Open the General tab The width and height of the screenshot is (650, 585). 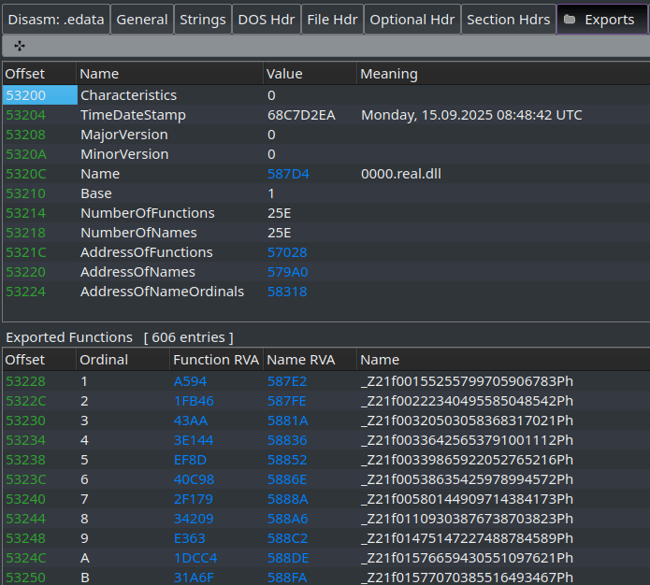[x=142, y=20]
